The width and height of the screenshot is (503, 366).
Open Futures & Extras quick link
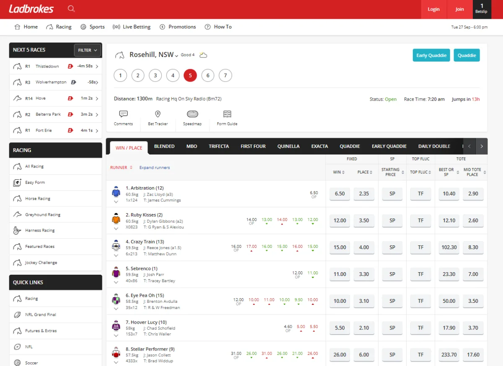coord(56,331)
